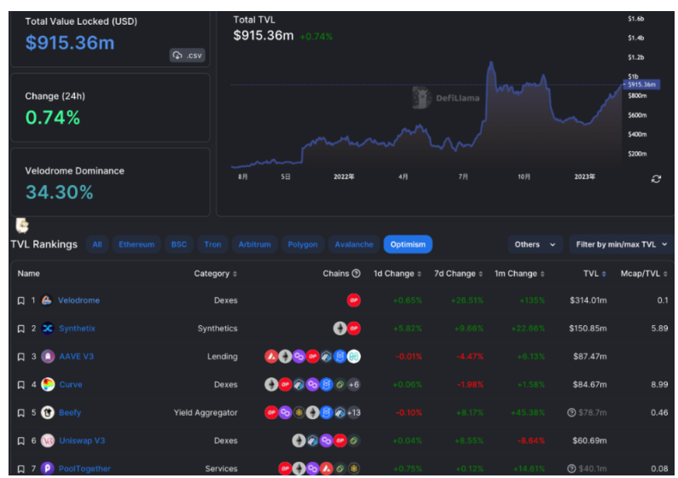Click the AAVE V3 logo icon

[x=48, y=357]
